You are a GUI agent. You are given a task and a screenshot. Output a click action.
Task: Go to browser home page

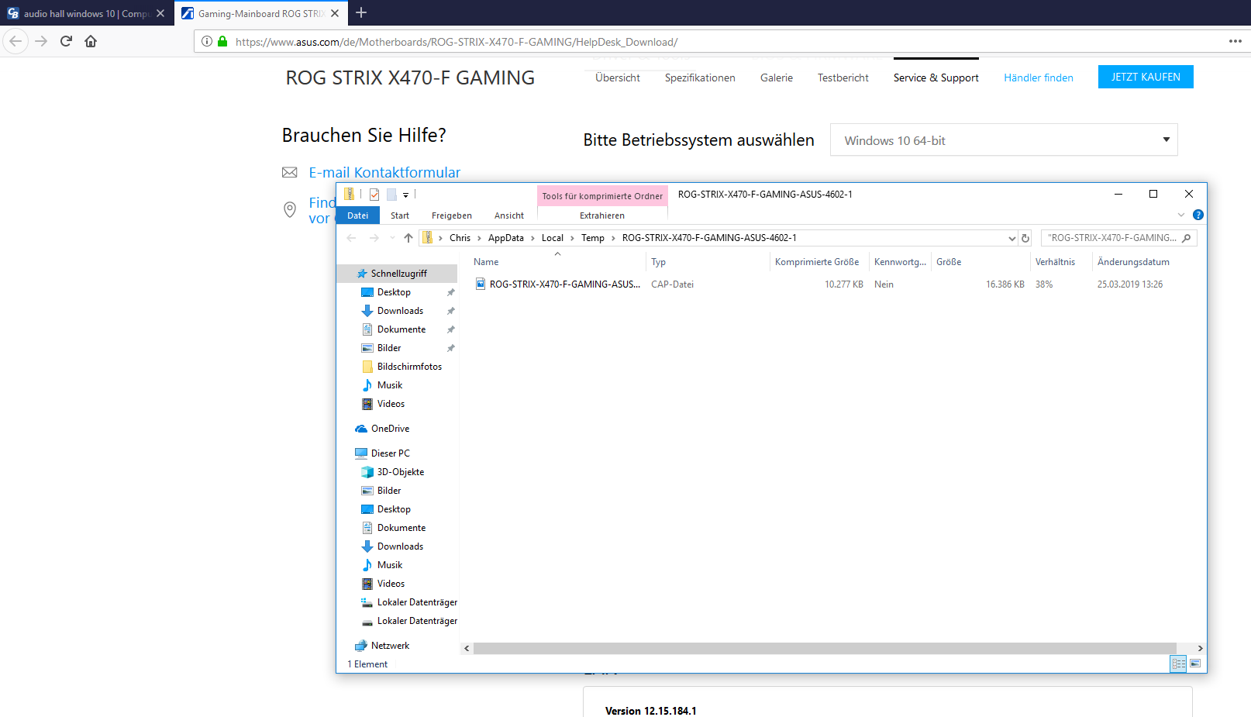[91, 41]
